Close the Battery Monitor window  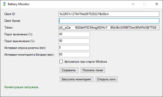pos(157,4)
